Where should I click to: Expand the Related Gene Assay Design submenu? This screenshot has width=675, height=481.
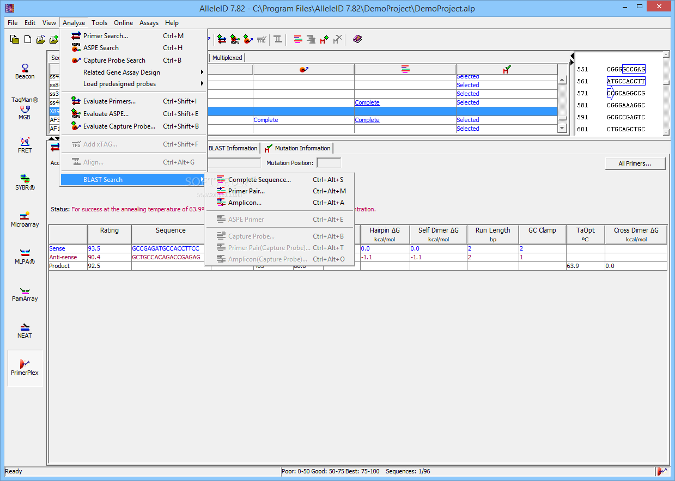point(133,72)
